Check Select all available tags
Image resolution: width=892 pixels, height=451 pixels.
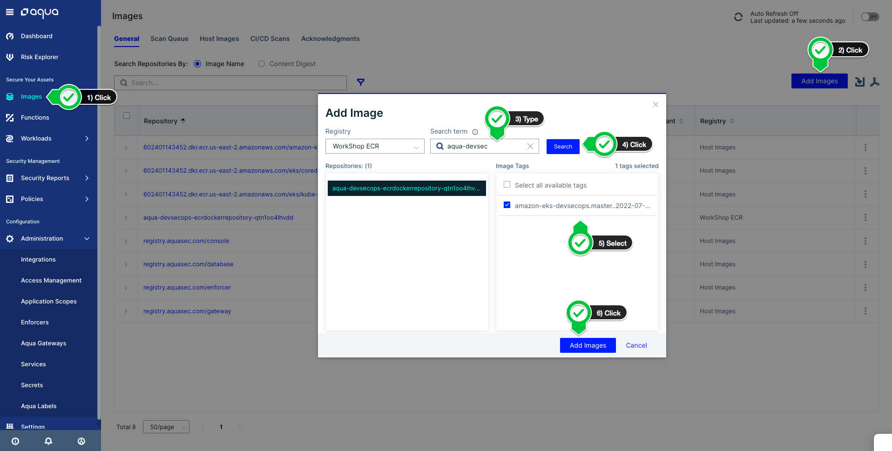[507, 185]
